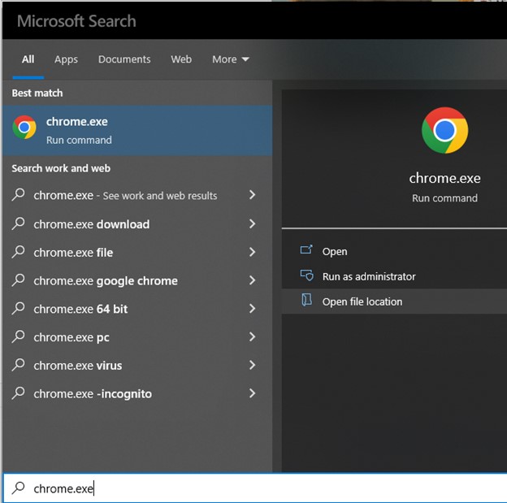Viewport: 507px width, 503px height.
Task: Click magnifier icon beside 'chrome.exe file'
Action: pos(19,252)
